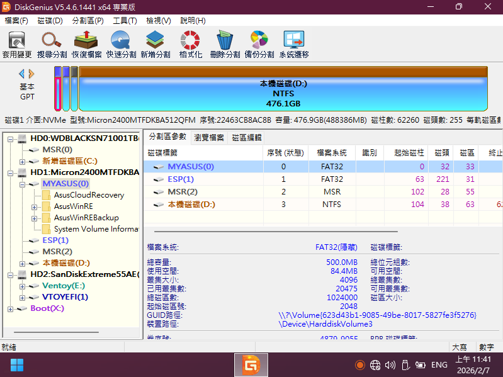This screenshot has width=503, height=377.
Task: Open the 說明(H) menu
Action: tap(193, 21)
